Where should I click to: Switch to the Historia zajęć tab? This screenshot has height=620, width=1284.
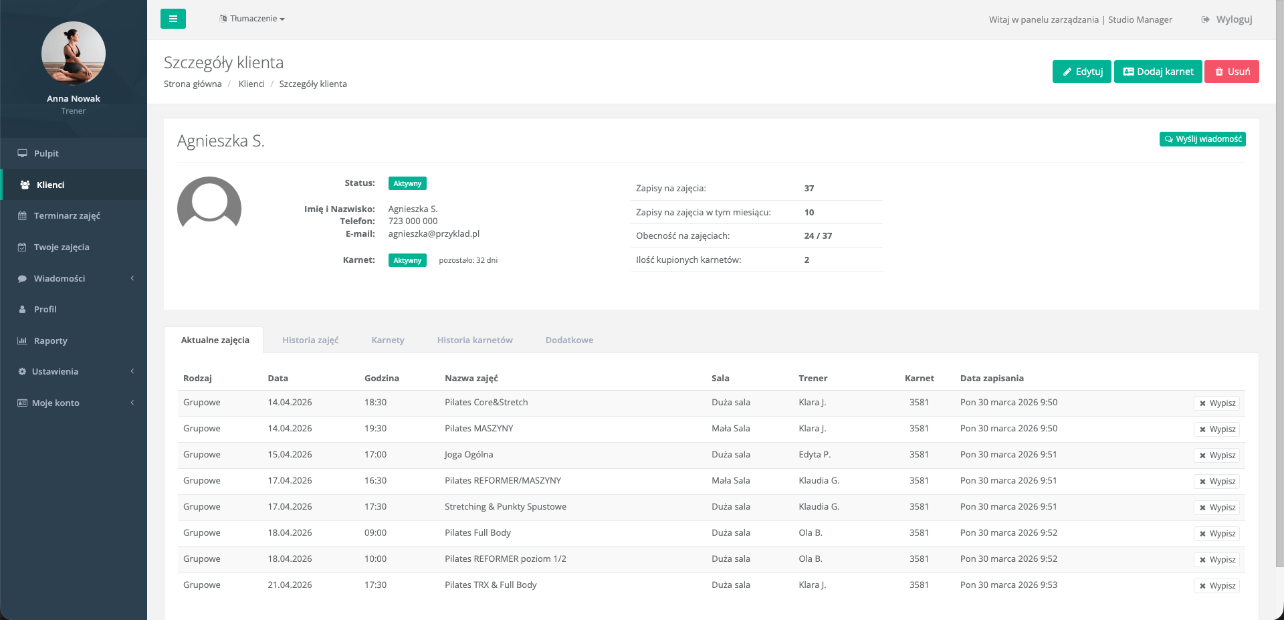click(x=310, y=340)
